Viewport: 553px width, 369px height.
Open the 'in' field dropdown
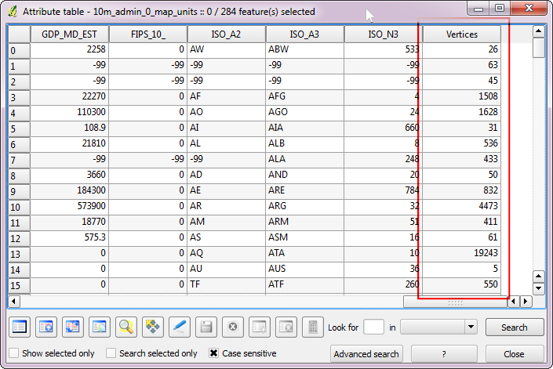(x=471, y=327)
